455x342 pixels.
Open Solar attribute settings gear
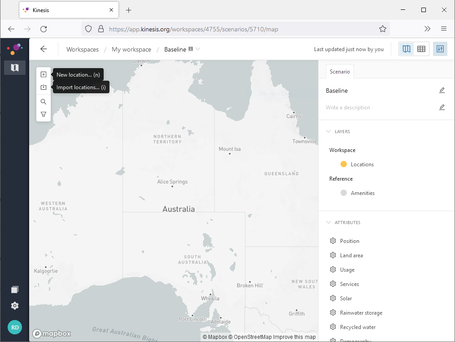point(333,298)
